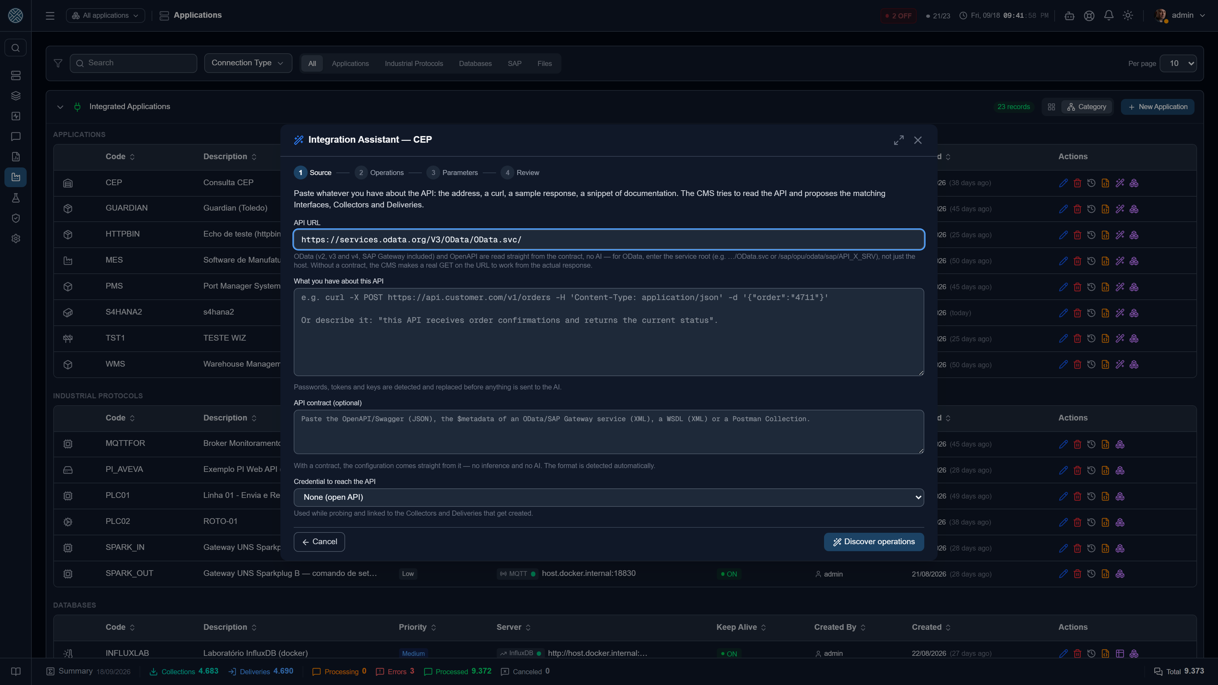Switch to the grid view toggle
The image size is (1218, 685).
[1051, 107]
